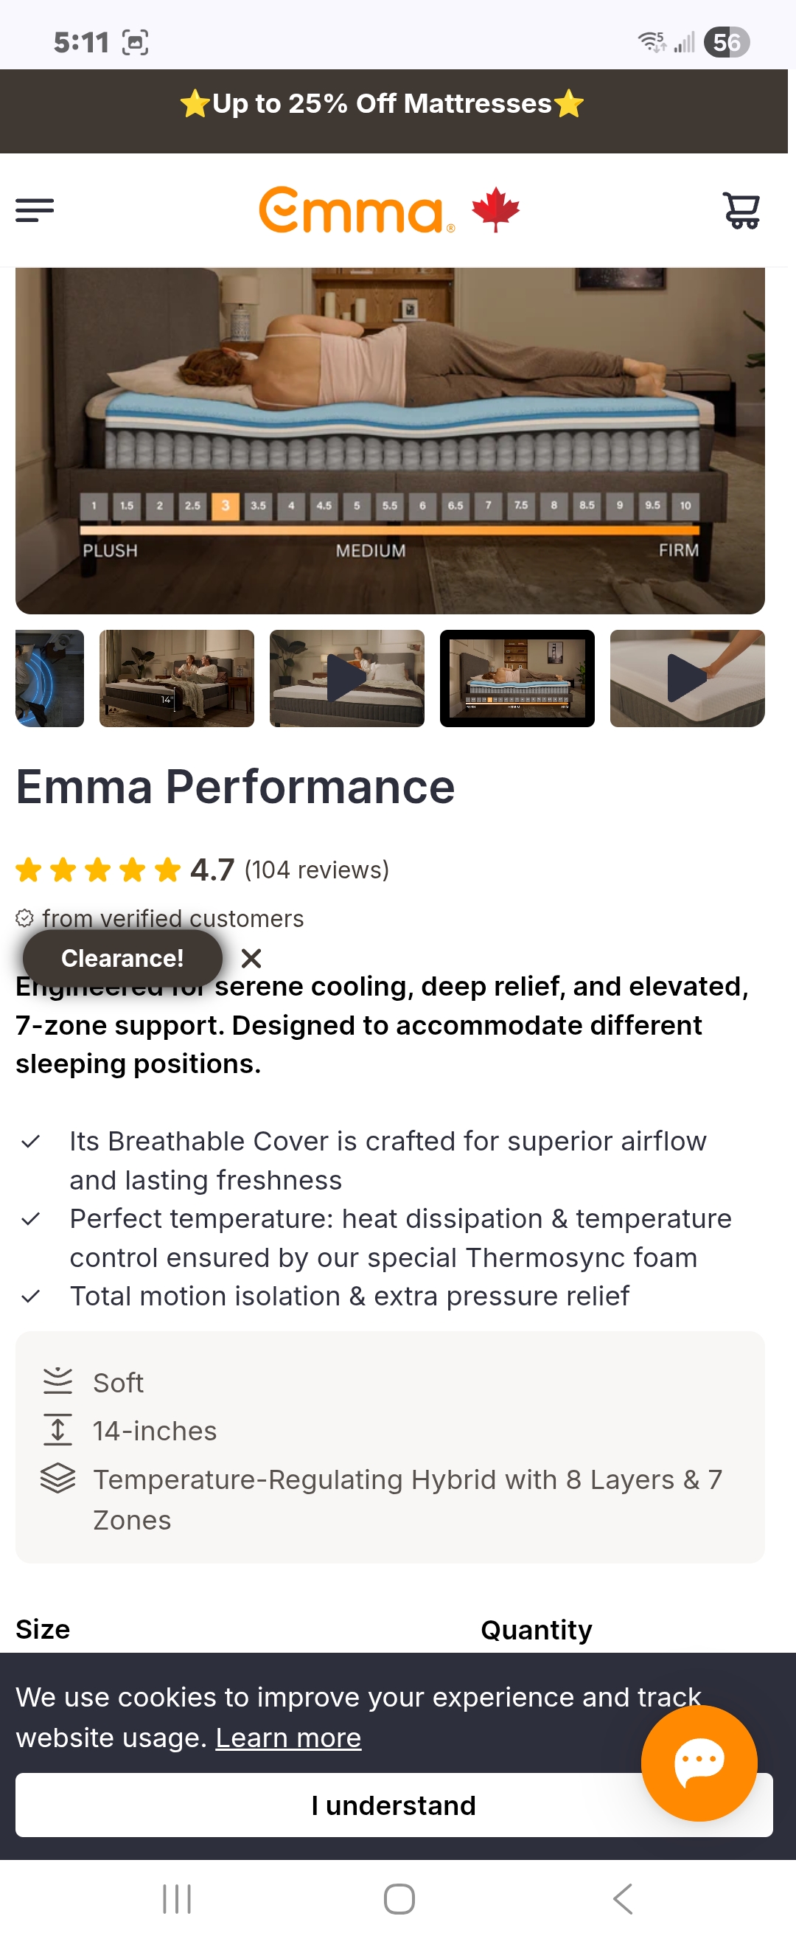The image size is (796, 1947).
Task: Open the orange chat bubble
Action: [x=699, y=1763]
